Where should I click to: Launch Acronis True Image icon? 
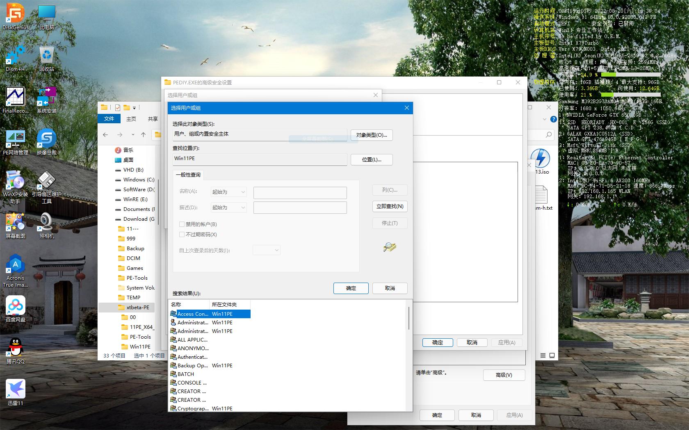pos(16,270)
